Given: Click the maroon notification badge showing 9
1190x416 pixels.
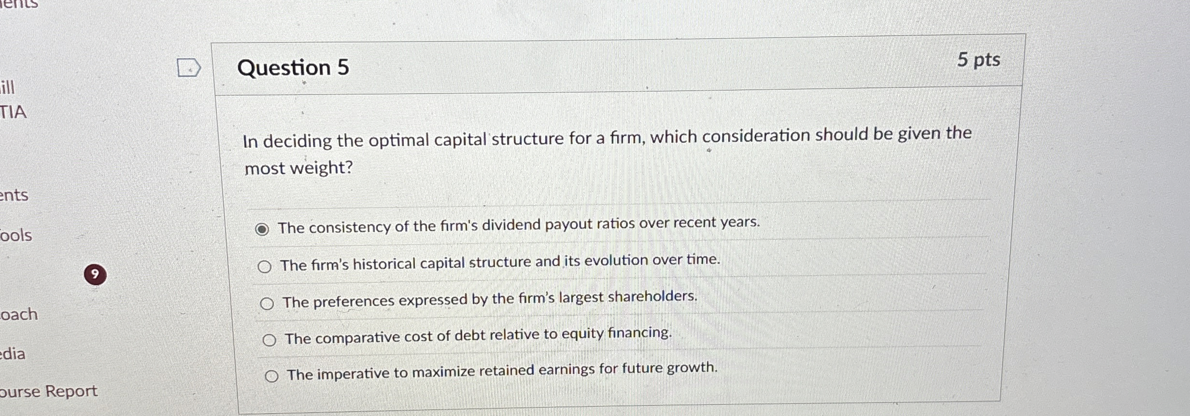Looking at the screenshot, I should [x=95, y=274].
